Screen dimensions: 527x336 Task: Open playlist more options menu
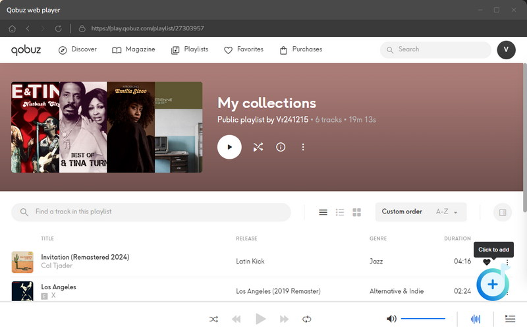click(x=303, y=147)
